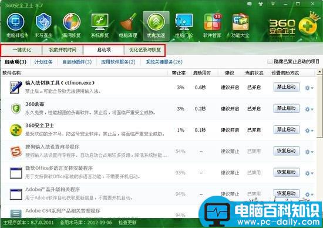Click the 360安全卫士 row icon
The width and height of the screenshot is (323, 228).
click(x=16, y=130)
